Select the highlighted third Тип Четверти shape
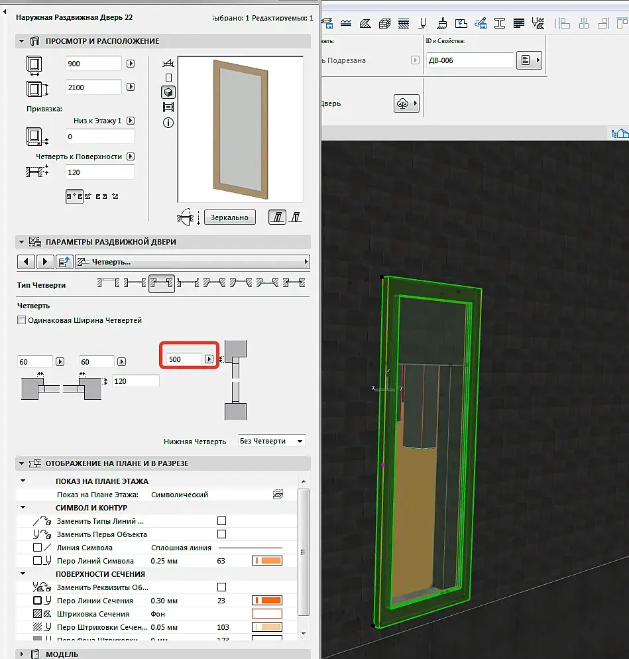Image resolution: width=629 pixels, height=659 pixels. (x=162, y=283)
